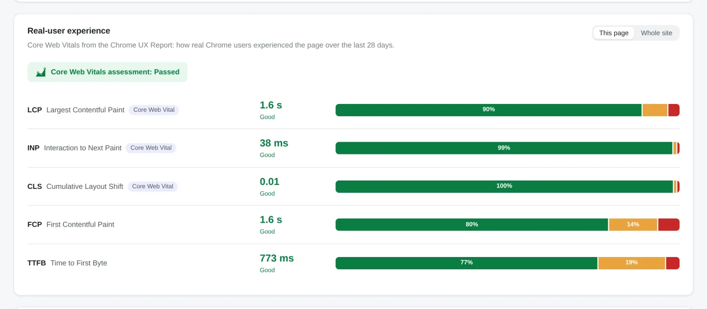
Task: Switch to the Whole site view
Action: (656, 33)
